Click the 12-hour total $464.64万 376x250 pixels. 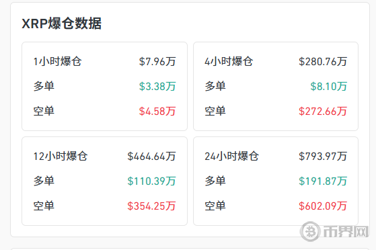point(151,157)
